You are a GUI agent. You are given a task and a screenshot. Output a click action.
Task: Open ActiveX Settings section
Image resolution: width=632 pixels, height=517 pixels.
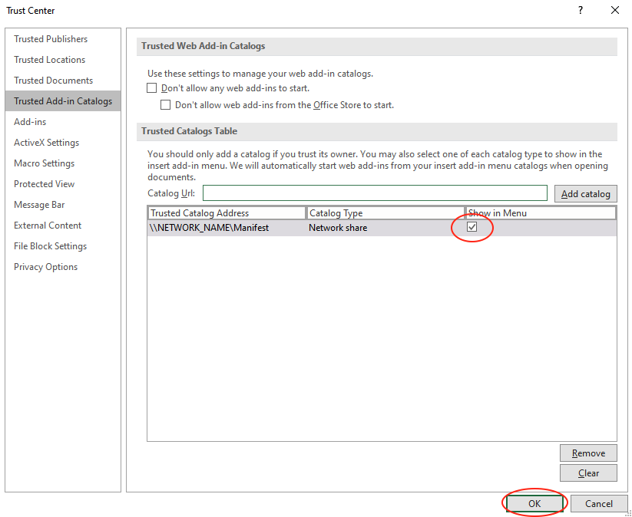click(x=46, y=143)
